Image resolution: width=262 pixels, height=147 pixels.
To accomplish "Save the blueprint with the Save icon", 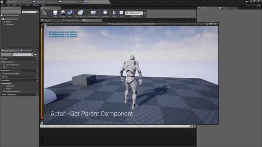I will [x=55, y=13].
